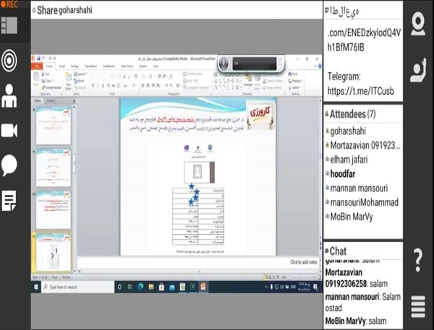Image resolution: width=434 pixels, height=330 pixels.
Task: Click the raise hand icon on right sidebar
Action: 419,70
